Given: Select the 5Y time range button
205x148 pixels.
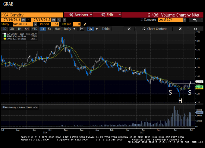Looking at the screenshot, I should pos(50,29).
